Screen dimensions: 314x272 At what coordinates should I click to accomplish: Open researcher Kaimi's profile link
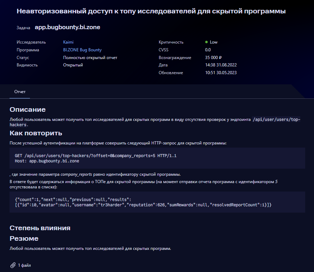68,42
